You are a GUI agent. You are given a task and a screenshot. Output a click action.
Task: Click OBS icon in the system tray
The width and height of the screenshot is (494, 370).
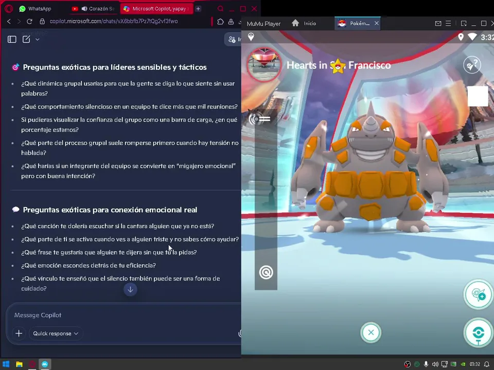[x=408, y=364]
